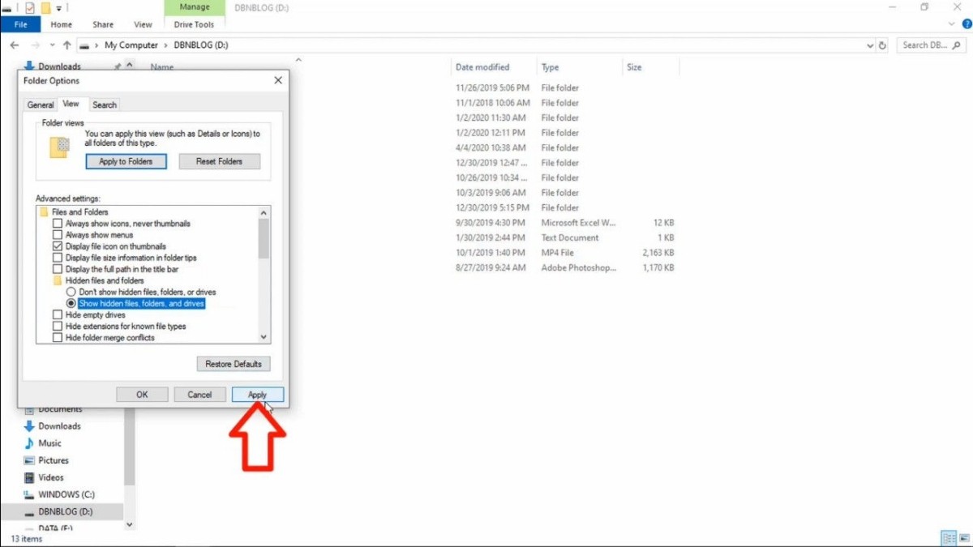The height and width of the screenshot is (547, 973).
Task: Refresh the address bar
Action: 883,45
